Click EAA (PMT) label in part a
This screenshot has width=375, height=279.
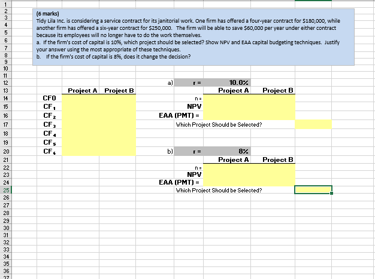179,116
